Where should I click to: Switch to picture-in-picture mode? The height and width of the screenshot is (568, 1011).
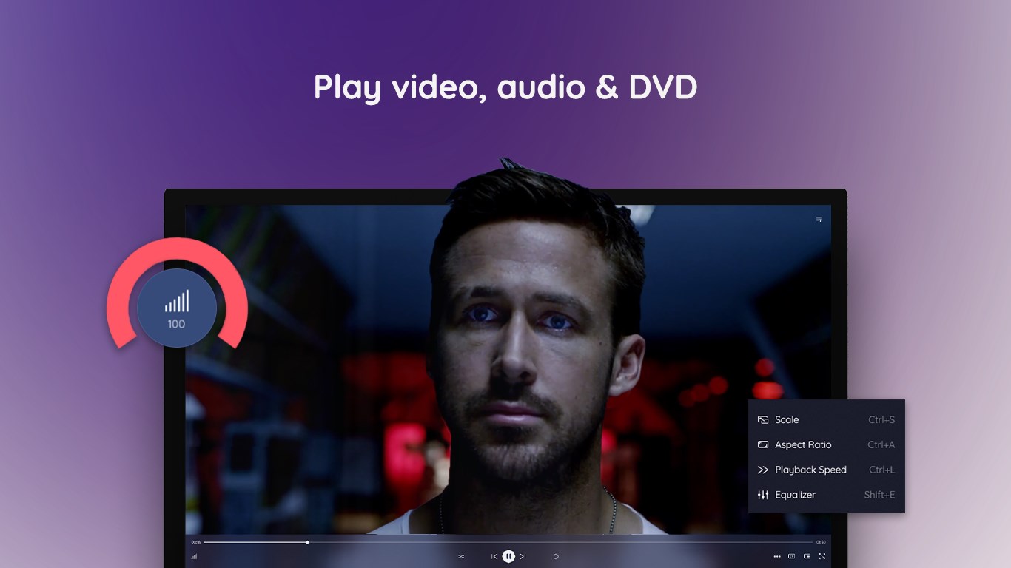coord(805,556)
